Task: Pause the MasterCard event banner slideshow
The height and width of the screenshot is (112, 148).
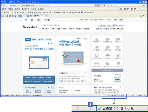Action: tap(86, 39)
